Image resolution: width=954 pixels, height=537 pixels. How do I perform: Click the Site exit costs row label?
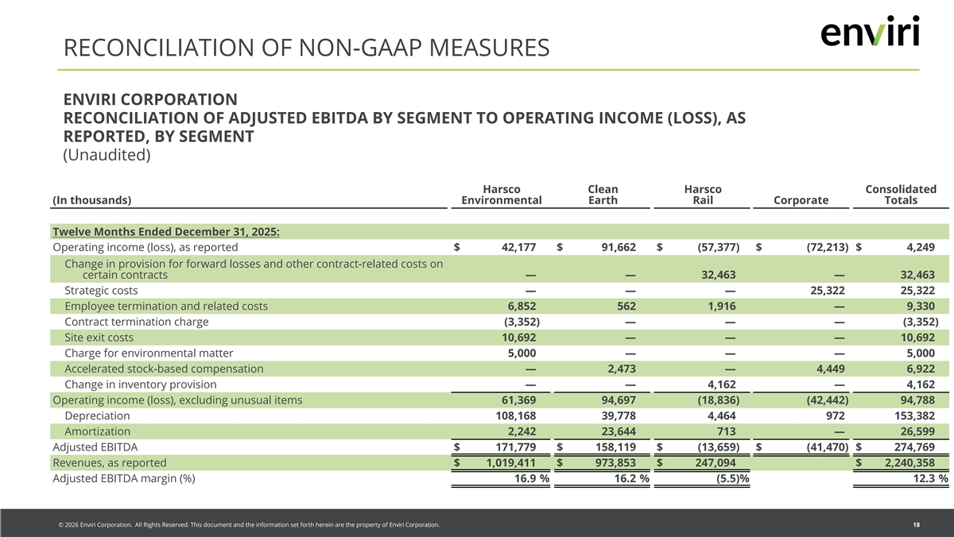click(99, 338)
